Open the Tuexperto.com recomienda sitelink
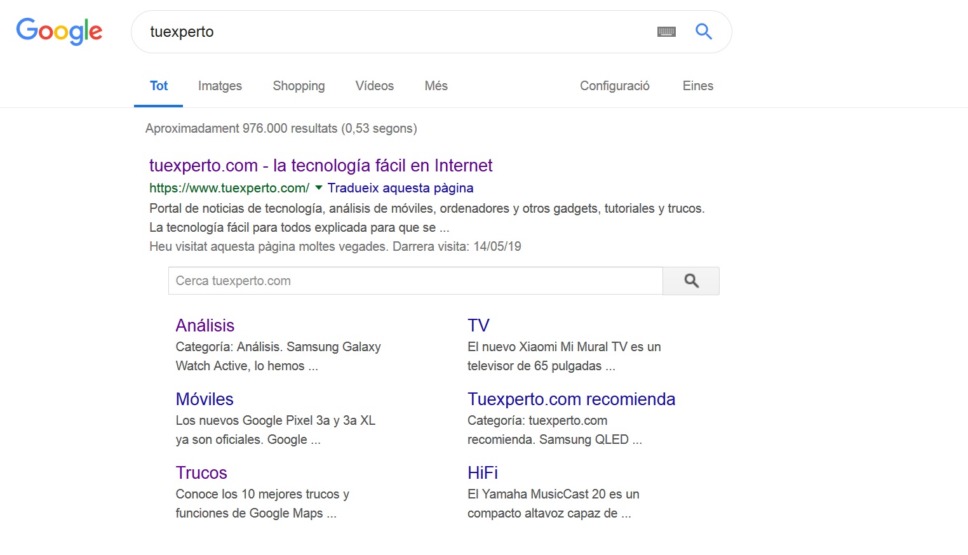 pos(570,399)
